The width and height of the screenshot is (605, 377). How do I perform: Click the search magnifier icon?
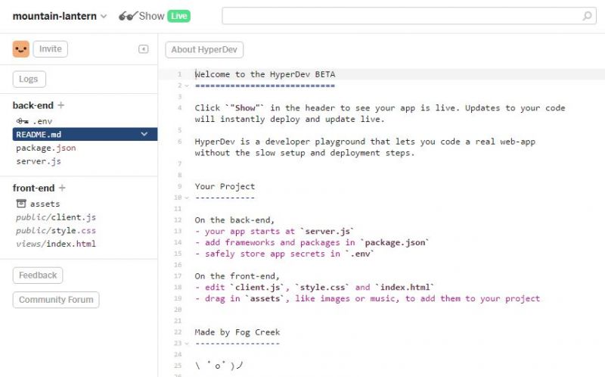click(x=588, y=16)
